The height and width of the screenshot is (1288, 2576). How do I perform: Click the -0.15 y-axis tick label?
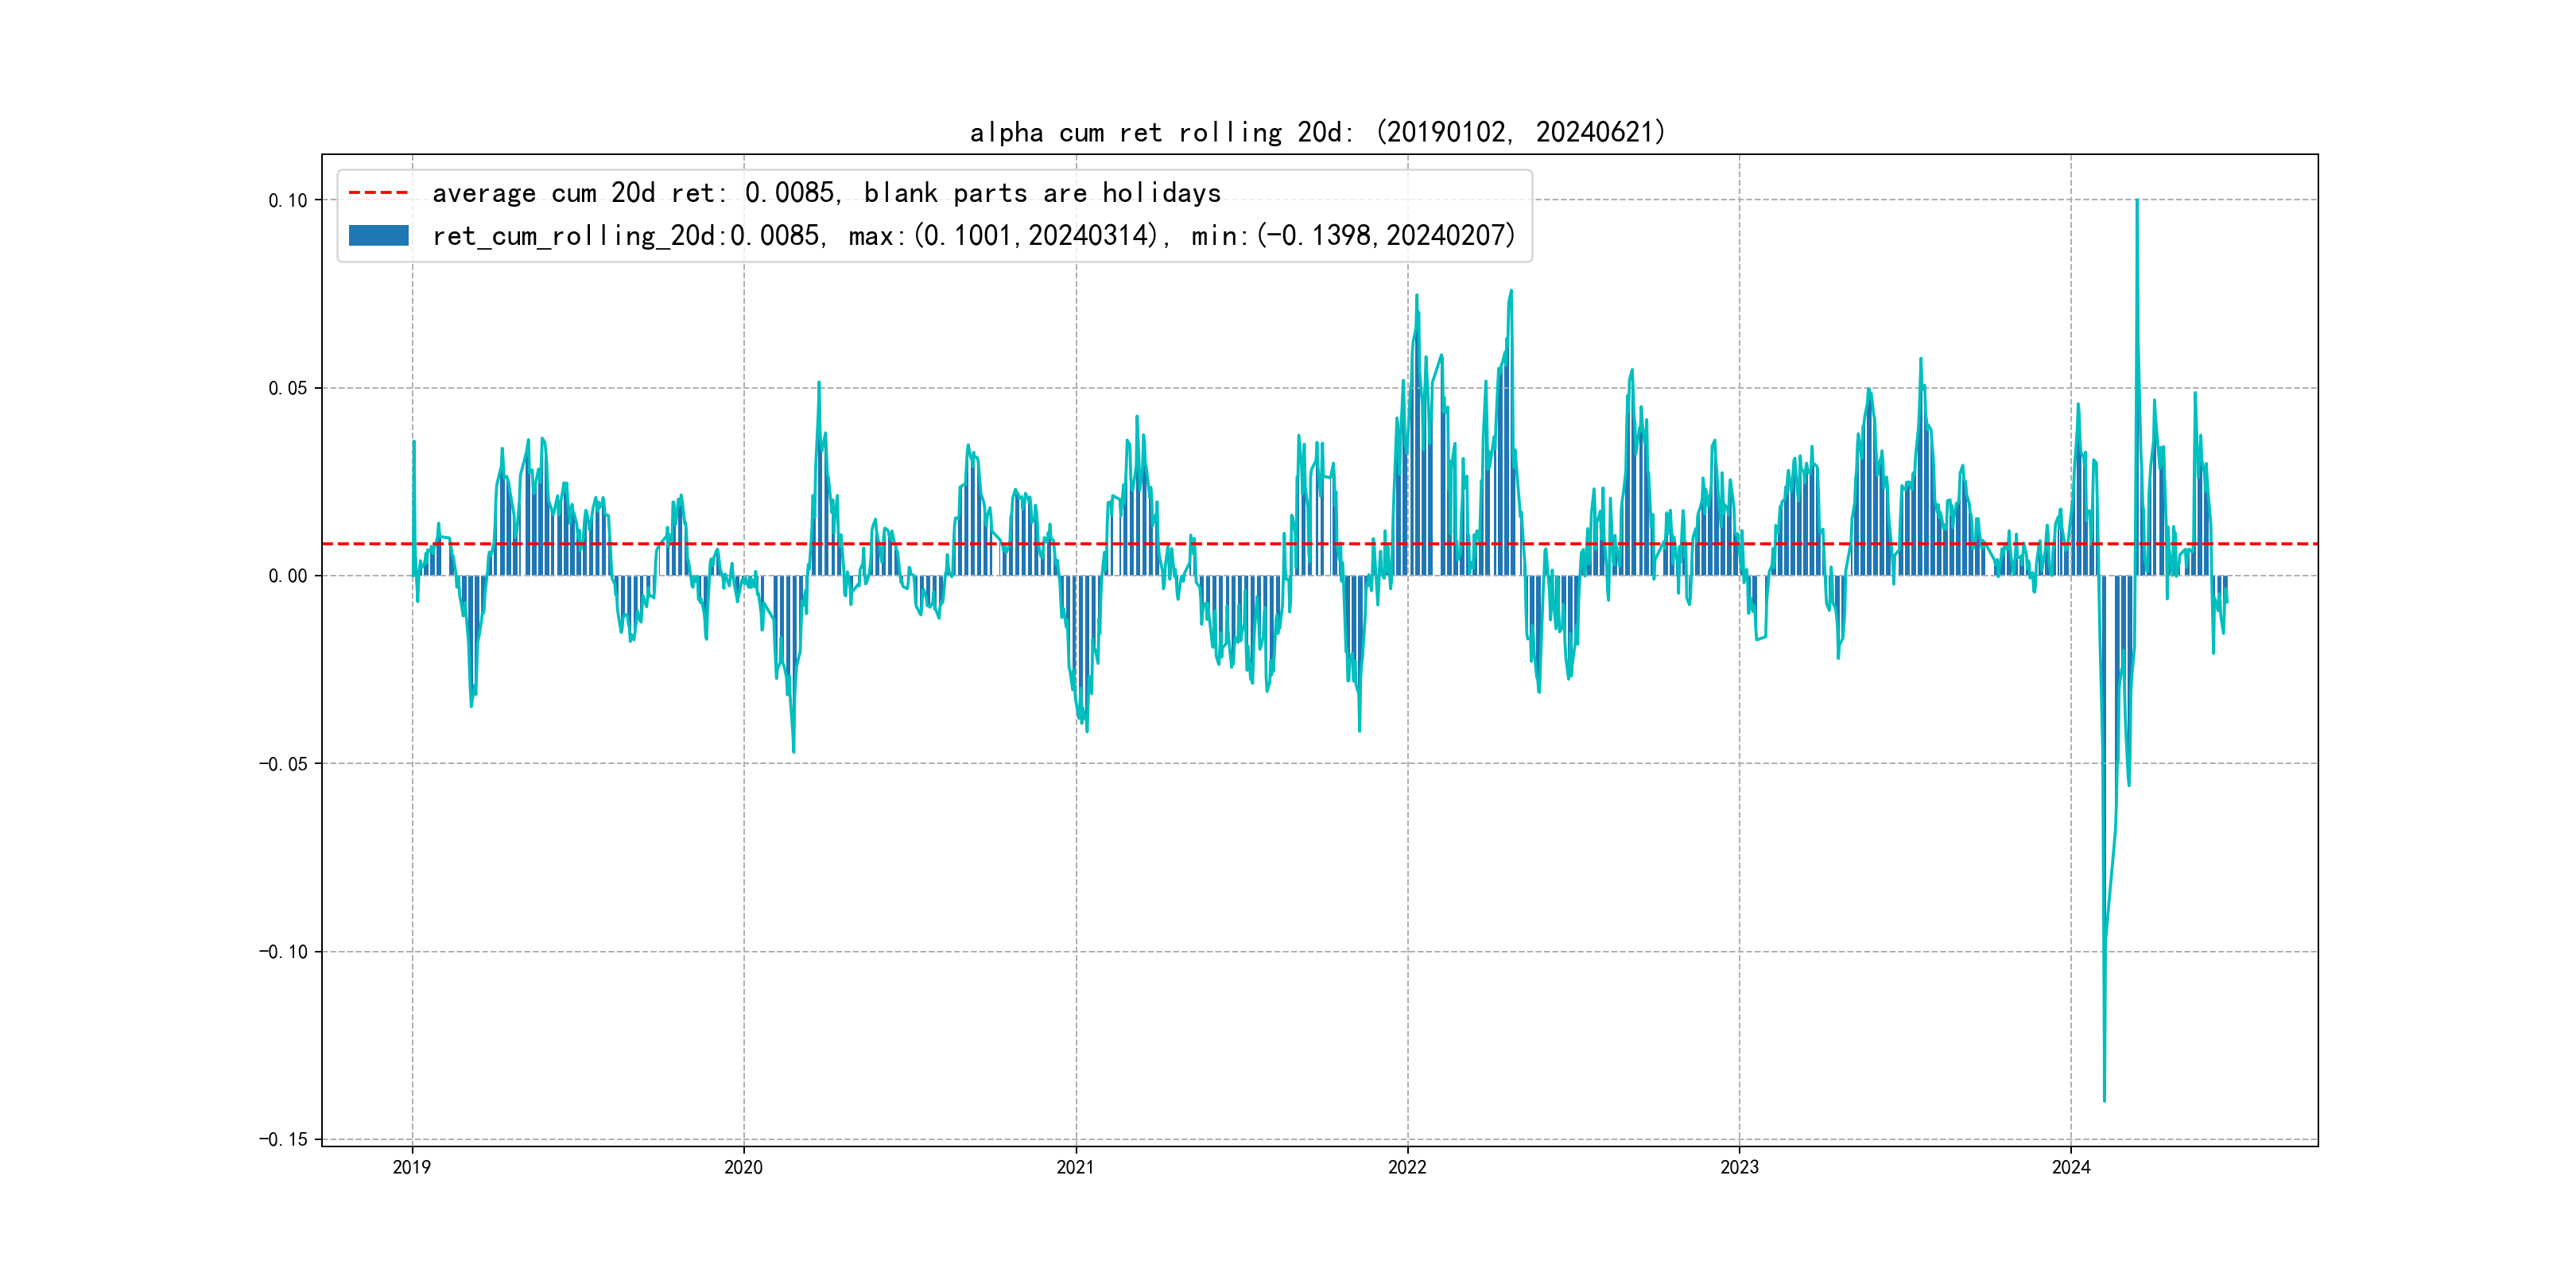(284, 1139)
